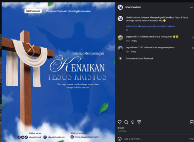
Task: Open idwebhostcom avatar beside the caption
Action: tap(120, 19)
